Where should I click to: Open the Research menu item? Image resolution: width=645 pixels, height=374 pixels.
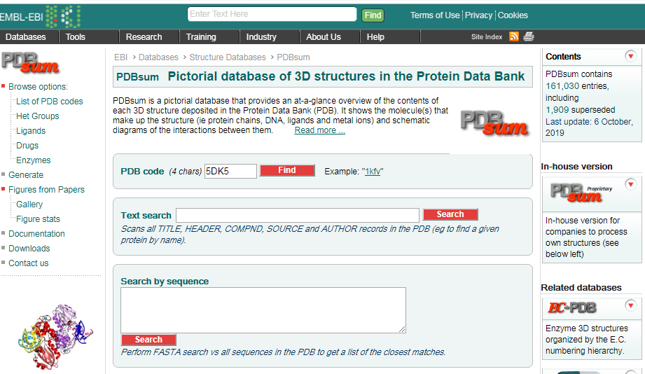pos(144,37)
